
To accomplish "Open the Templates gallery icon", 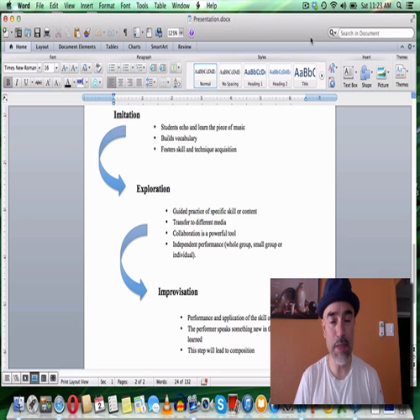I will pos(18,33).
